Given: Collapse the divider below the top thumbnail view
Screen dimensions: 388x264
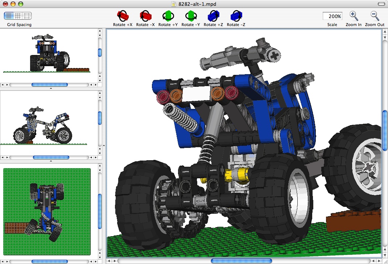Looking at the screenshot, I should click(51, 88).
